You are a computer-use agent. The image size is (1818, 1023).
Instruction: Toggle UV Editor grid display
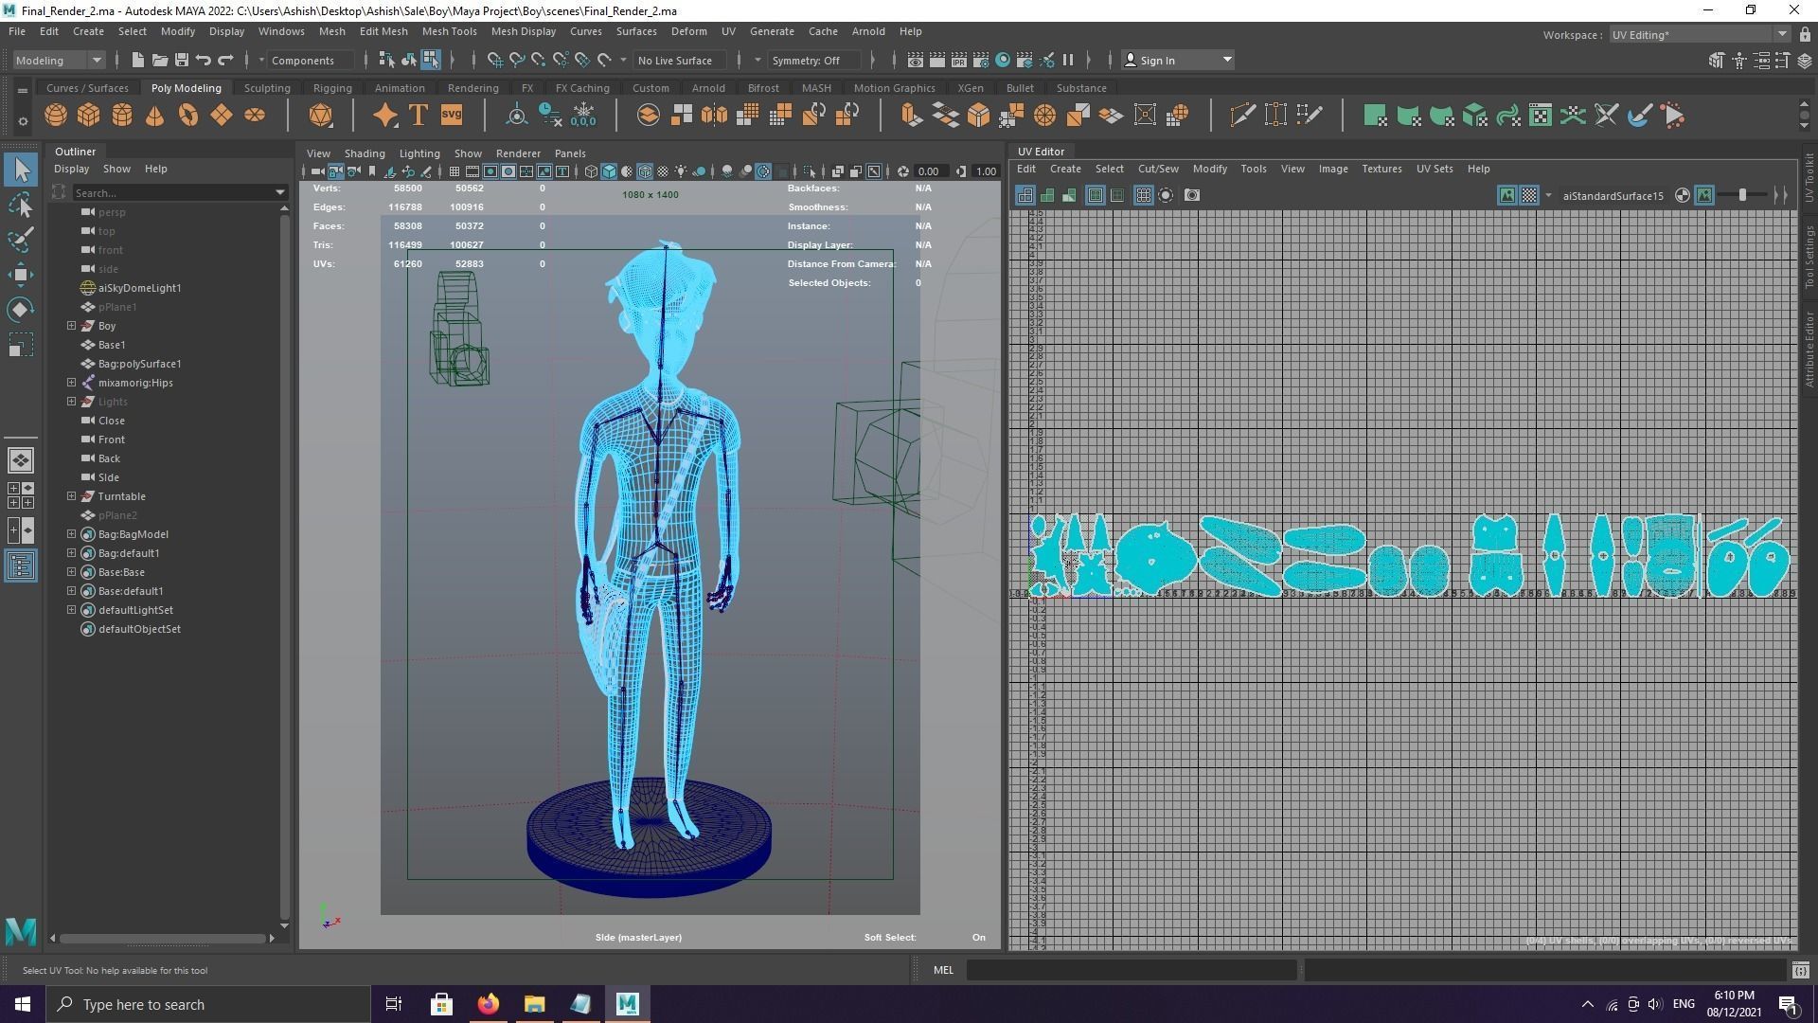(x=1143, y=195)
